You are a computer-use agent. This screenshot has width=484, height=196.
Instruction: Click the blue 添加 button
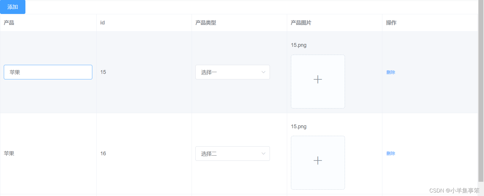tap(13, 7)
